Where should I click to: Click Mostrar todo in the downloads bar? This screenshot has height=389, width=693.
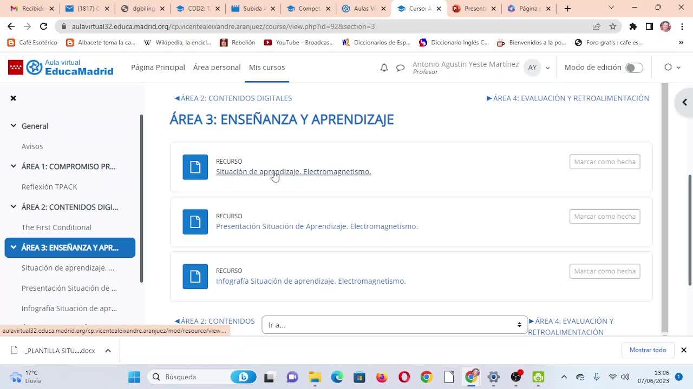click(648, 350)
